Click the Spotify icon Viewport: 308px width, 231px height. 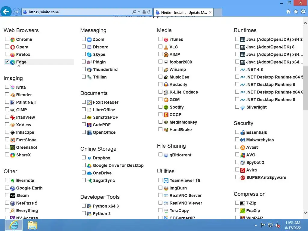[x=166, y=107]
